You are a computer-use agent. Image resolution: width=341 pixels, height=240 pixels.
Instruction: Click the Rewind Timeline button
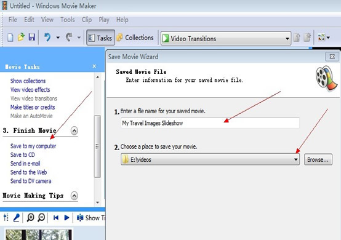(56, 218)
